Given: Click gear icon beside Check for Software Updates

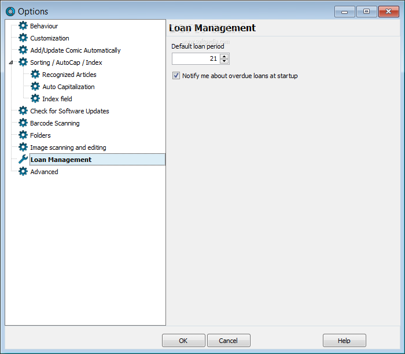Looking at the screenshot, I should (23, 111).
